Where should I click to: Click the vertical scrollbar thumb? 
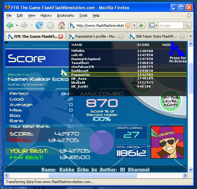tap(191, 78)
